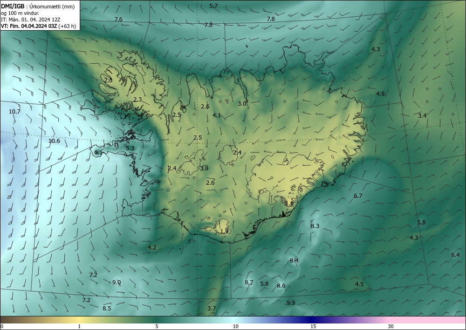Click the 4.5 value label
The image size is (466, 330).
359,284
